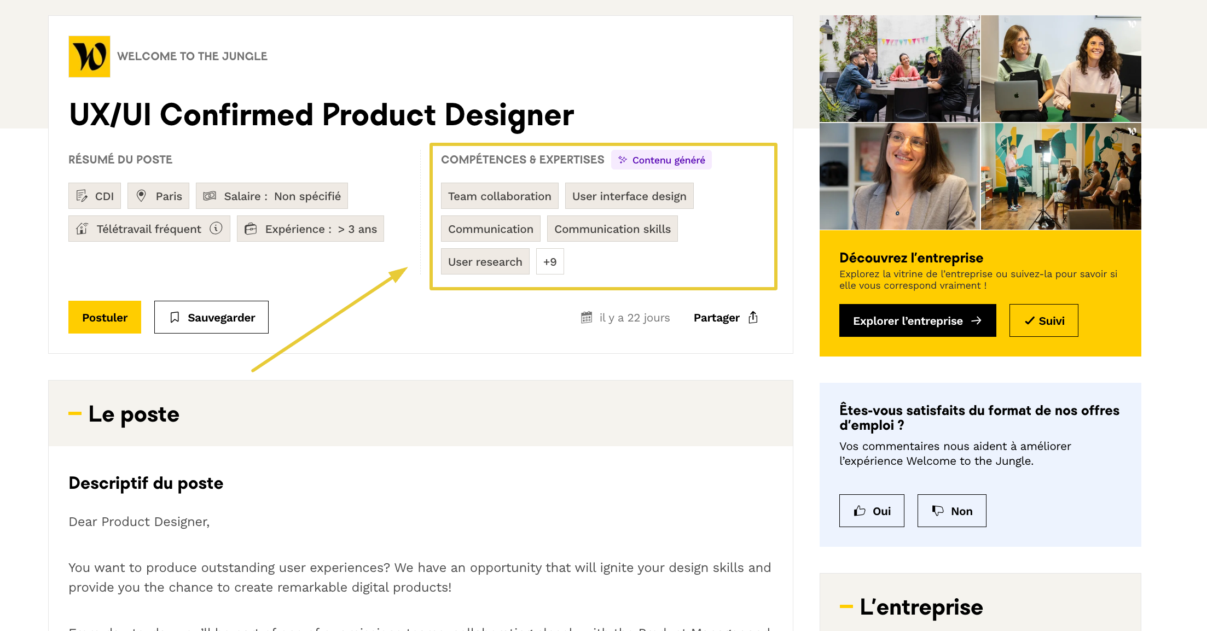Open the studio filming photo thumbnail
The image size is (1207, 631).
[x=1061, y=176]
